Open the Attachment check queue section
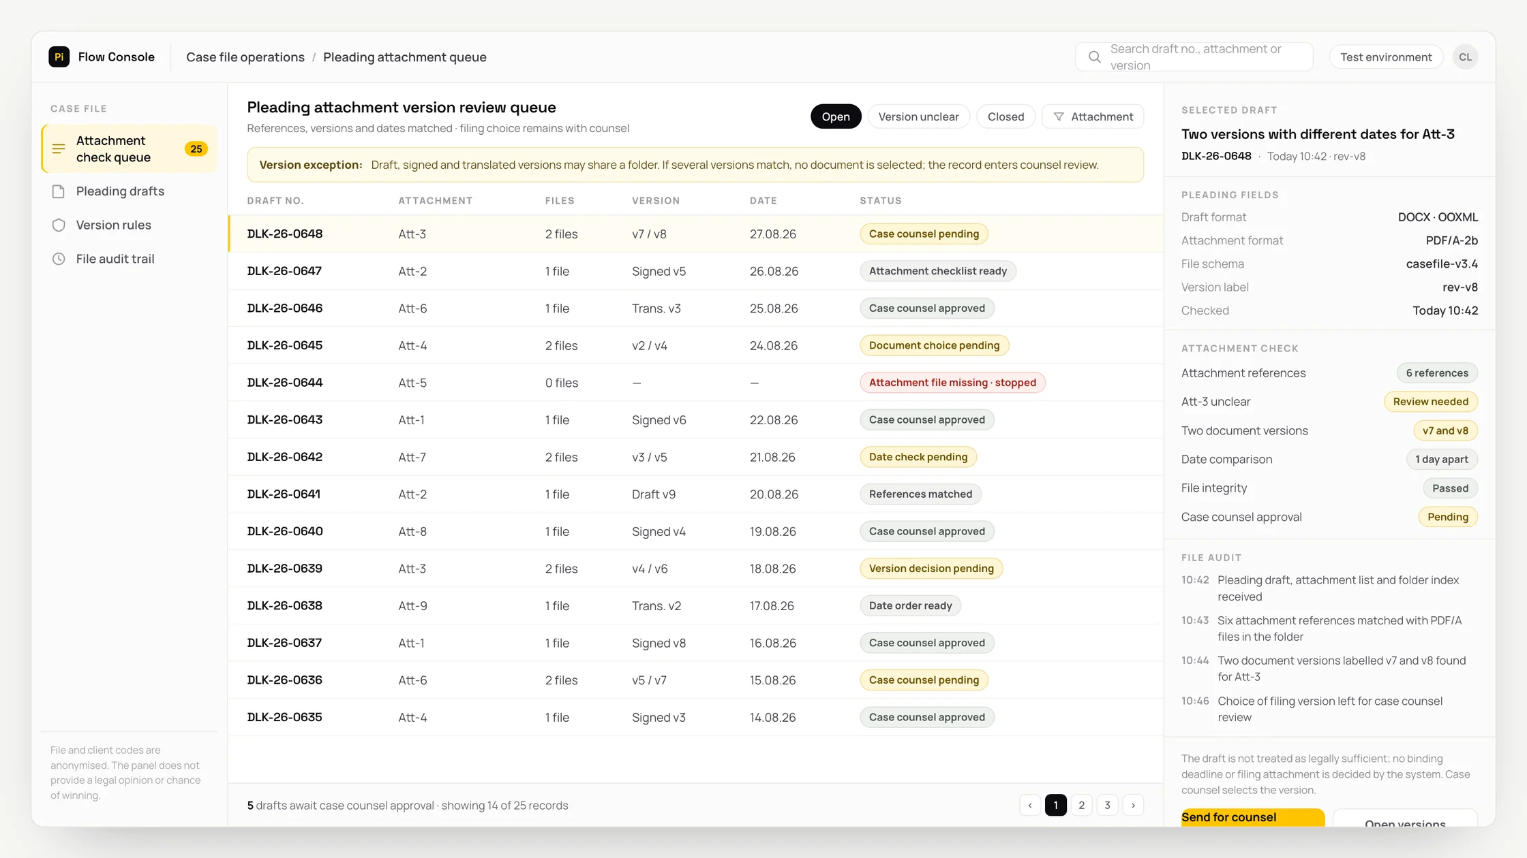The width and height of the screenshot is (1527, 858). point(130,148)
